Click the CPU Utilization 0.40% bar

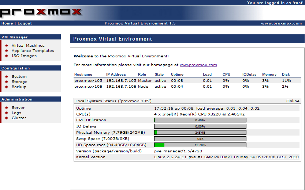point(200,120)
